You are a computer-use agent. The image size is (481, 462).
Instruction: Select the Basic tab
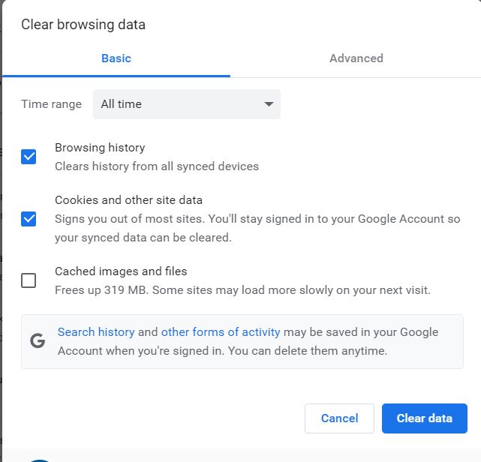pos(116,58)
